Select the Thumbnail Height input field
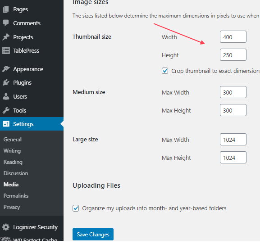 (x=233, y=55)
